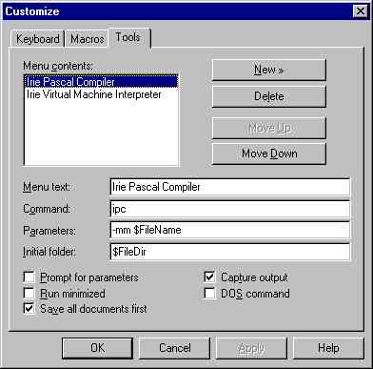This screenshot has width=373, height=369.
Task: Delete the selected menu item
Action: click(x=268, y=96)
